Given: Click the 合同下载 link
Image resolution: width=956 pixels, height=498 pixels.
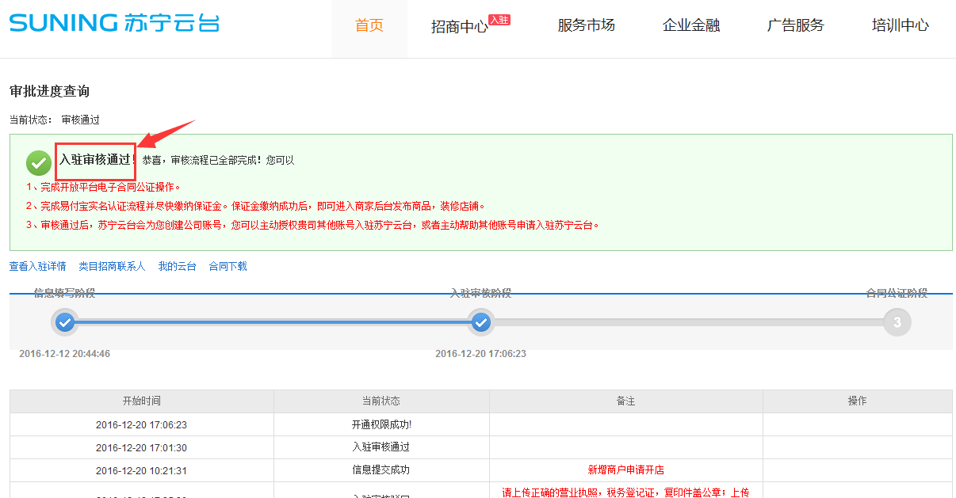Looking at the screenshot, I should tap(228, 266).
